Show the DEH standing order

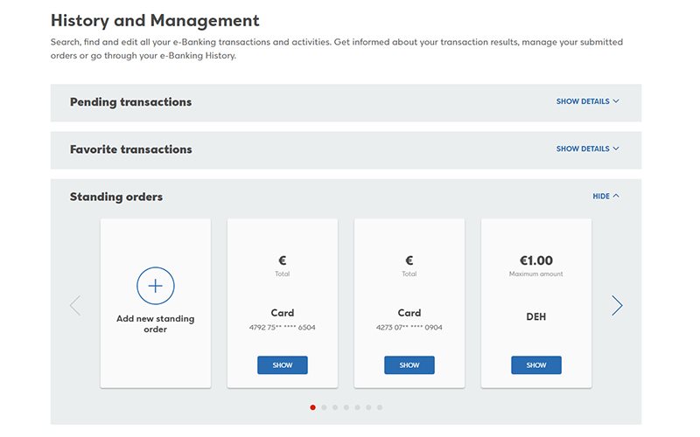[536, 365]
